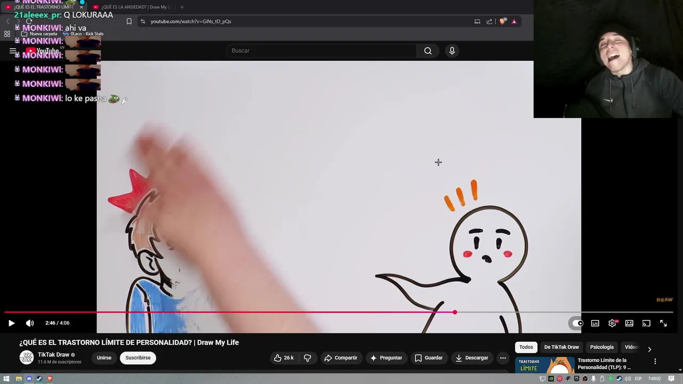
Task: Open the player settings gear
Action: 612,323
